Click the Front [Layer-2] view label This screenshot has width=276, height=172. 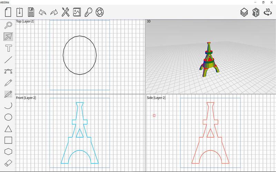26,98
